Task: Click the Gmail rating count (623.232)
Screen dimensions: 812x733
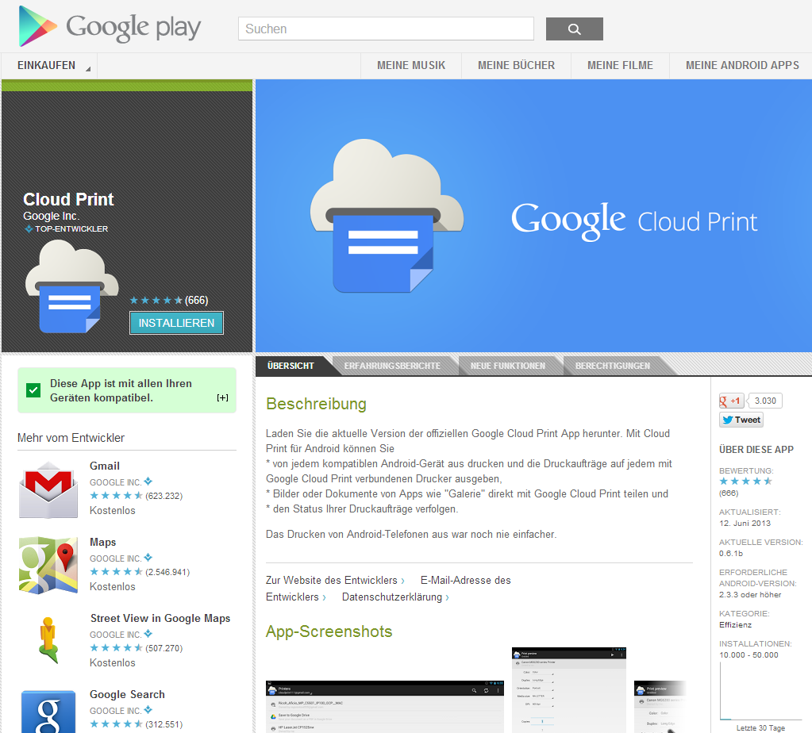Action: coord(164,496)
